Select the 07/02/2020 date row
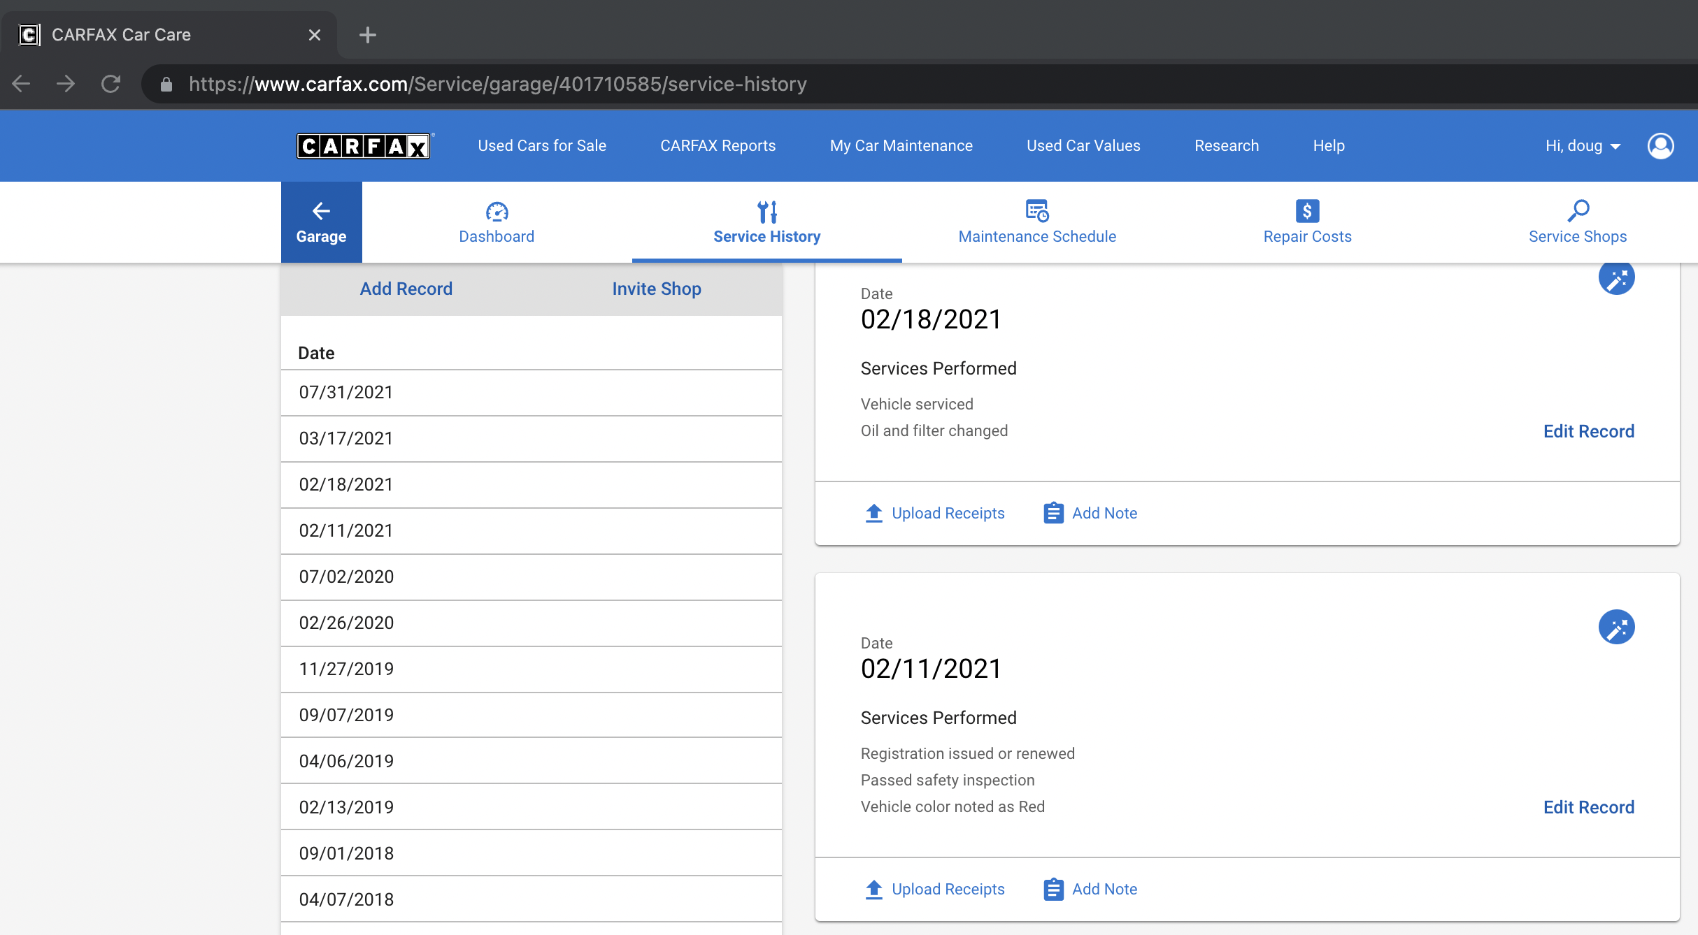This screenshot has height=935, width=1698. (x=531, y=577)
